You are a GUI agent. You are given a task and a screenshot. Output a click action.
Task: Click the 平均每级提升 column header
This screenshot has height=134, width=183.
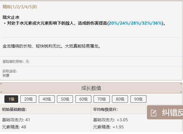coord(105,109)
